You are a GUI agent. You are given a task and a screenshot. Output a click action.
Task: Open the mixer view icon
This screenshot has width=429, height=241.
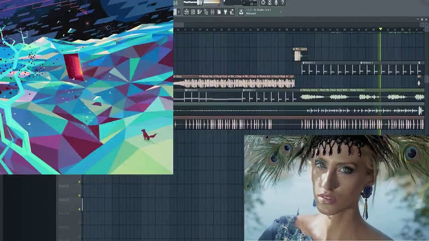(x=212, y=12)
